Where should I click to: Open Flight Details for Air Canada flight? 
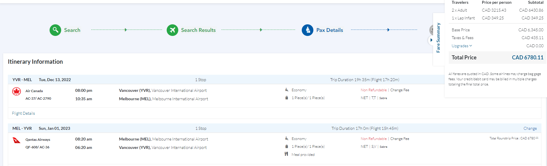click(23, 113)
